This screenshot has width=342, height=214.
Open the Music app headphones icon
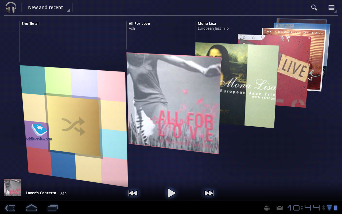pos(11,7)
